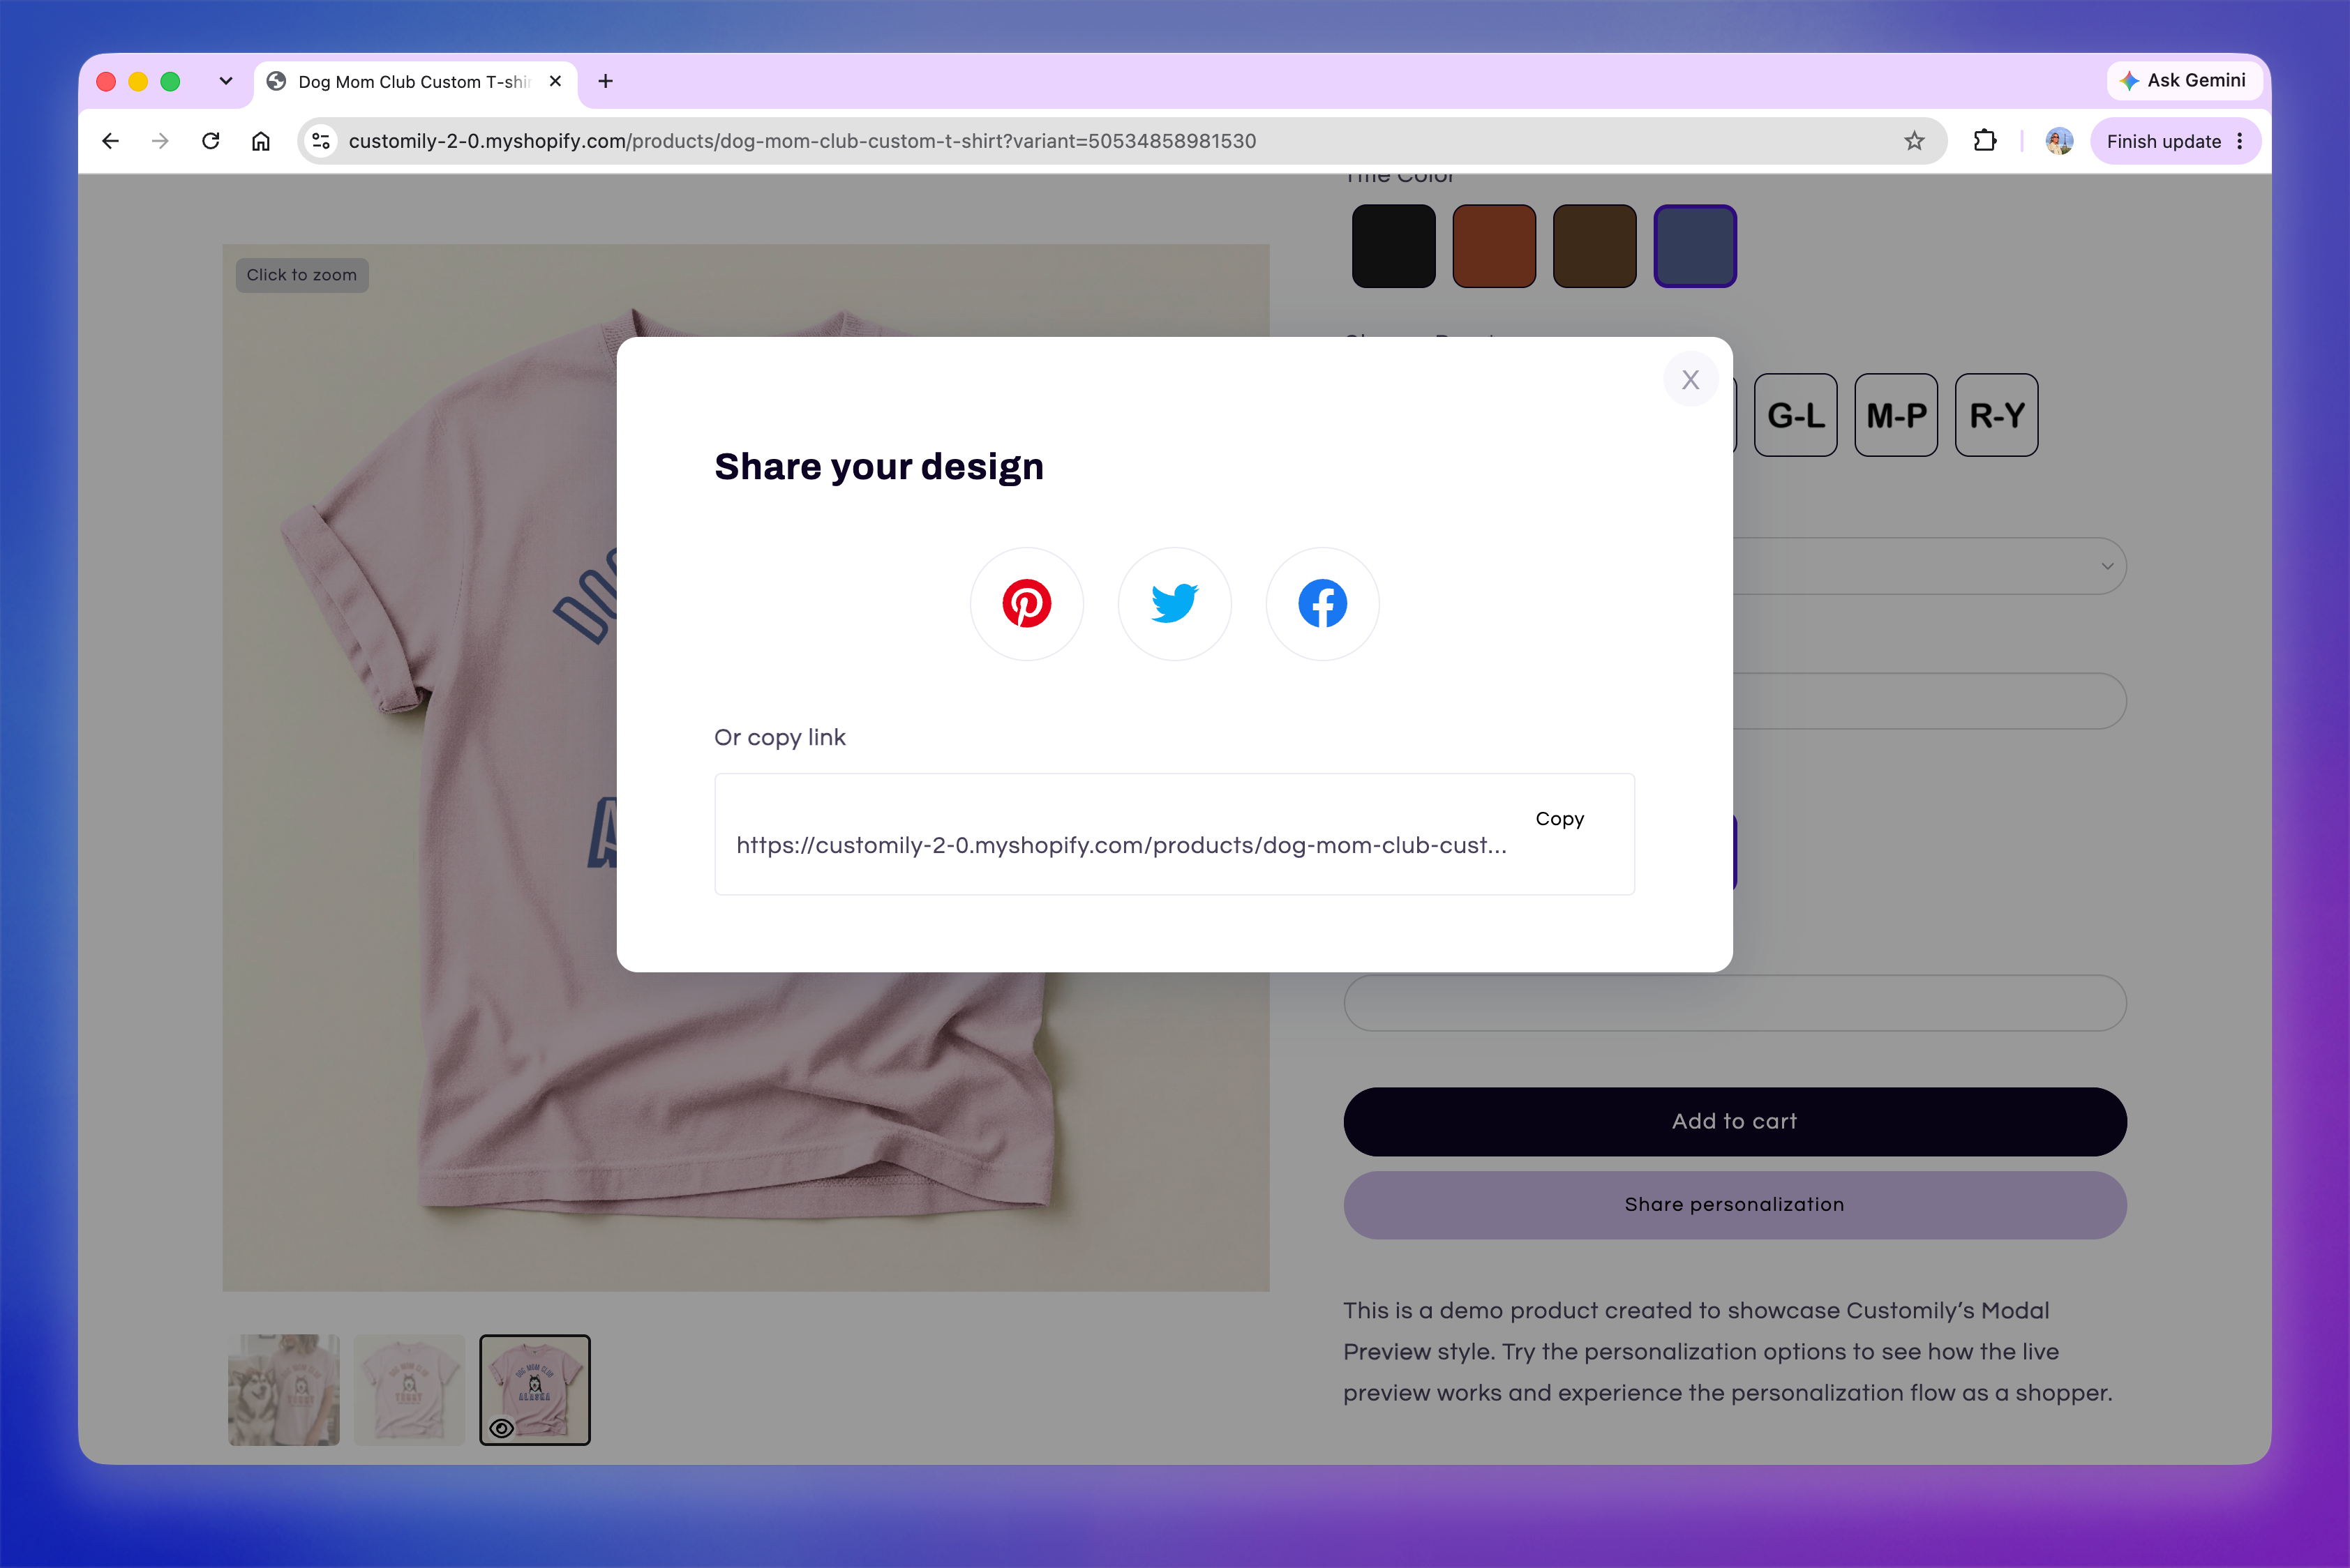
Task: Click the address bar URL
Action: coord(801,141)
